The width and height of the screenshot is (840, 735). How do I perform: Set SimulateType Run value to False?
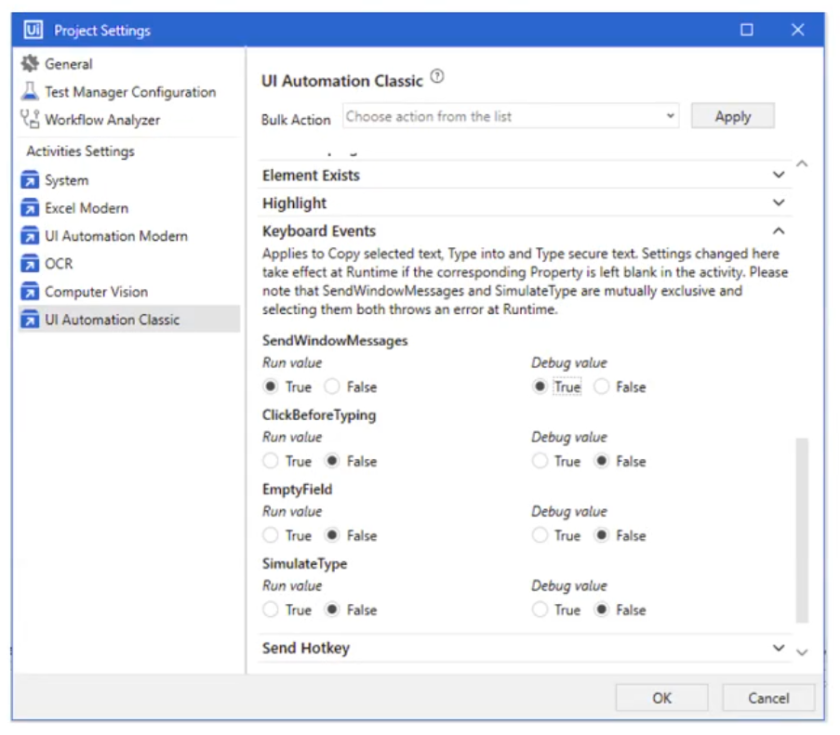click(x=332, y=610)
